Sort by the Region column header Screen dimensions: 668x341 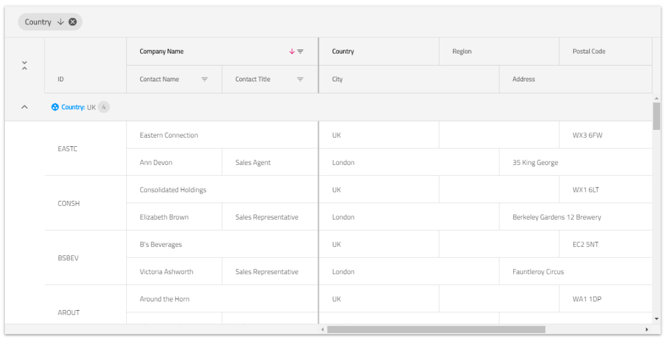499,52
